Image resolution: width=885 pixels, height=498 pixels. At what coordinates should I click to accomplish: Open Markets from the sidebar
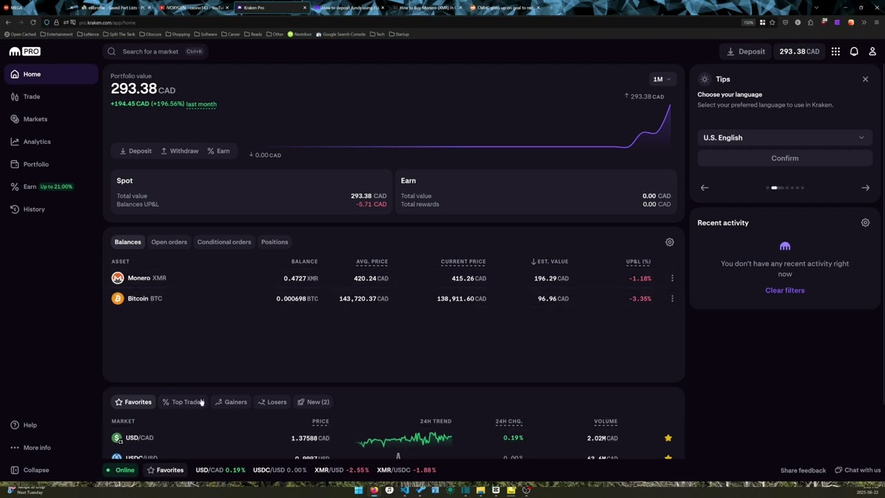[x=51, y=119]
